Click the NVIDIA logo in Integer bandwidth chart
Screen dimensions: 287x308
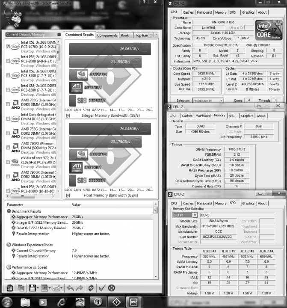82,74
